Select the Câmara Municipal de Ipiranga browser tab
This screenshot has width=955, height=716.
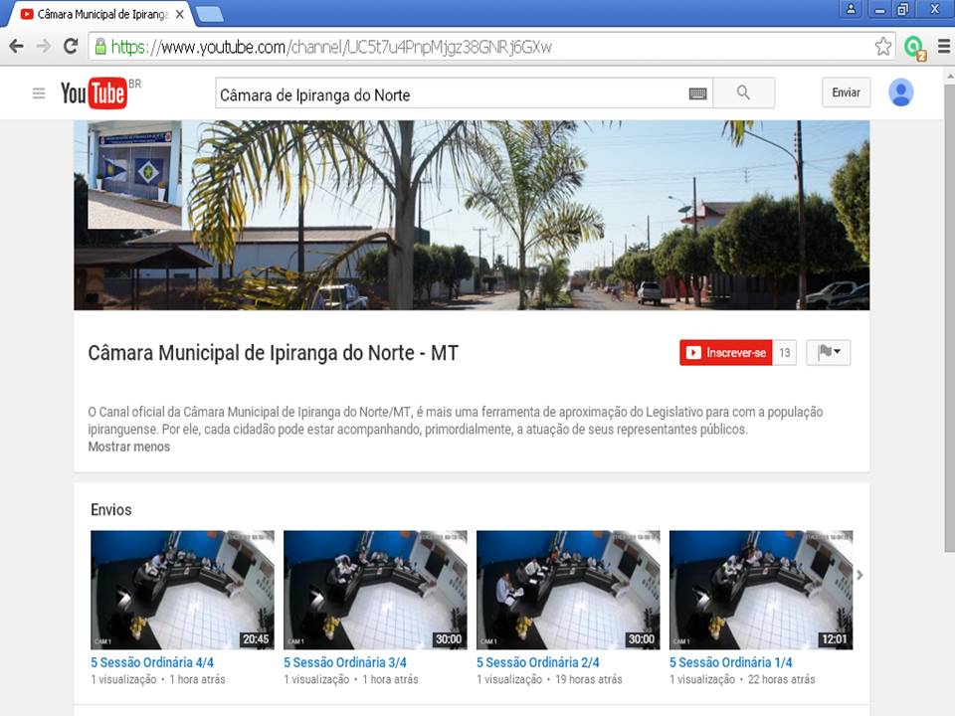point(95,15)
